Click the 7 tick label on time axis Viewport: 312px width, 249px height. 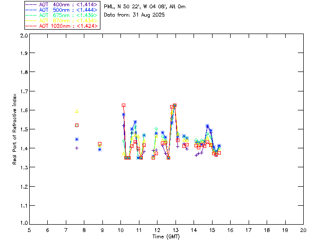[66, 230]
